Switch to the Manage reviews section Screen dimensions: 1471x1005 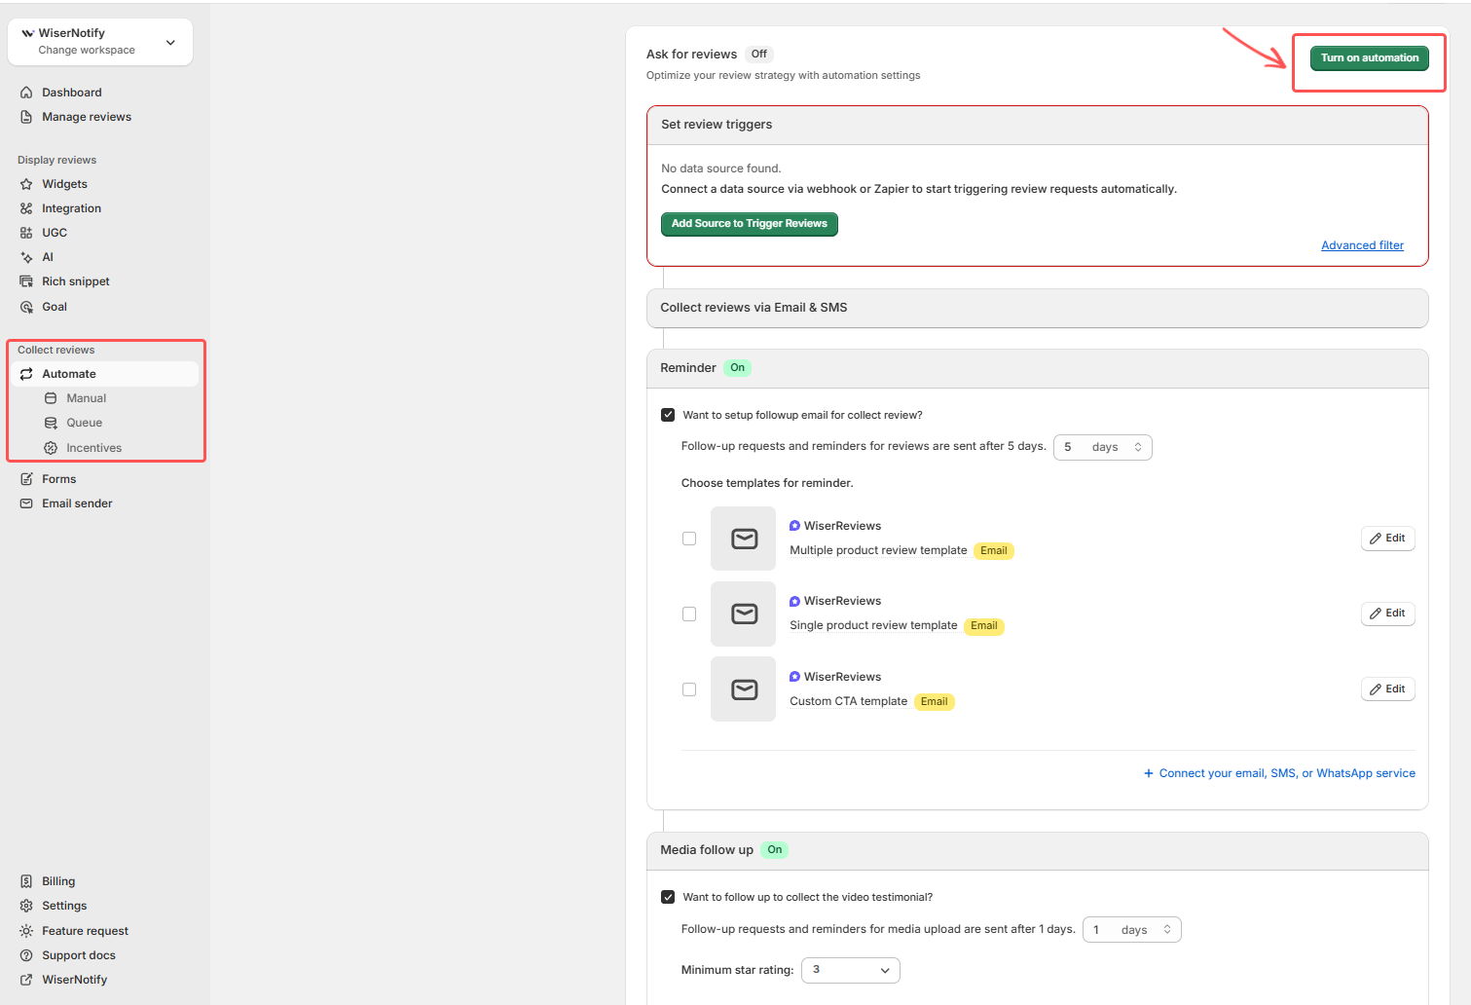point(86,116)
